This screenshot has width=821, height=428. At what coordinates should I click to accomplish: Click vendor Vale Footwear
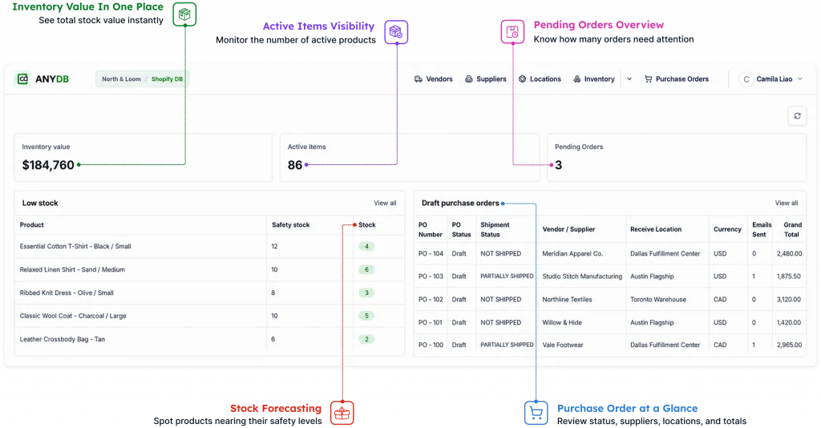tap(563, 345)
